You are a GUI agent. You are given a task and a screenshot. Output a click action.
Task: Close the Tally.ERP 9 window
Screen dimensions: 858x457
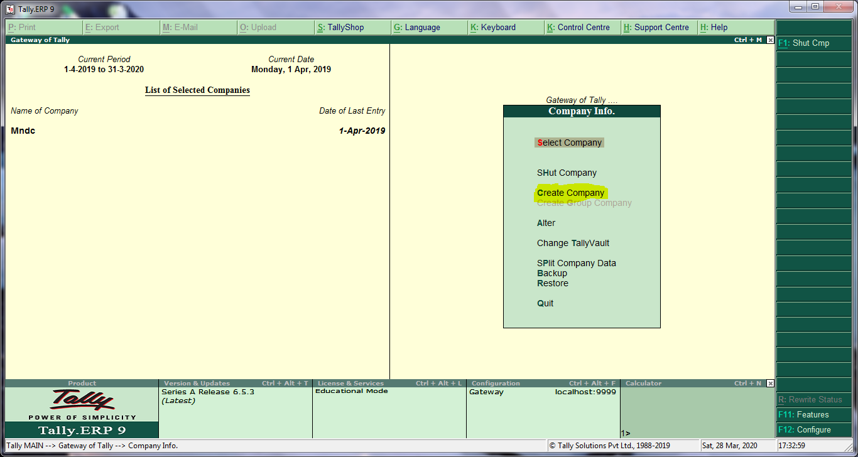click(839, 6)
